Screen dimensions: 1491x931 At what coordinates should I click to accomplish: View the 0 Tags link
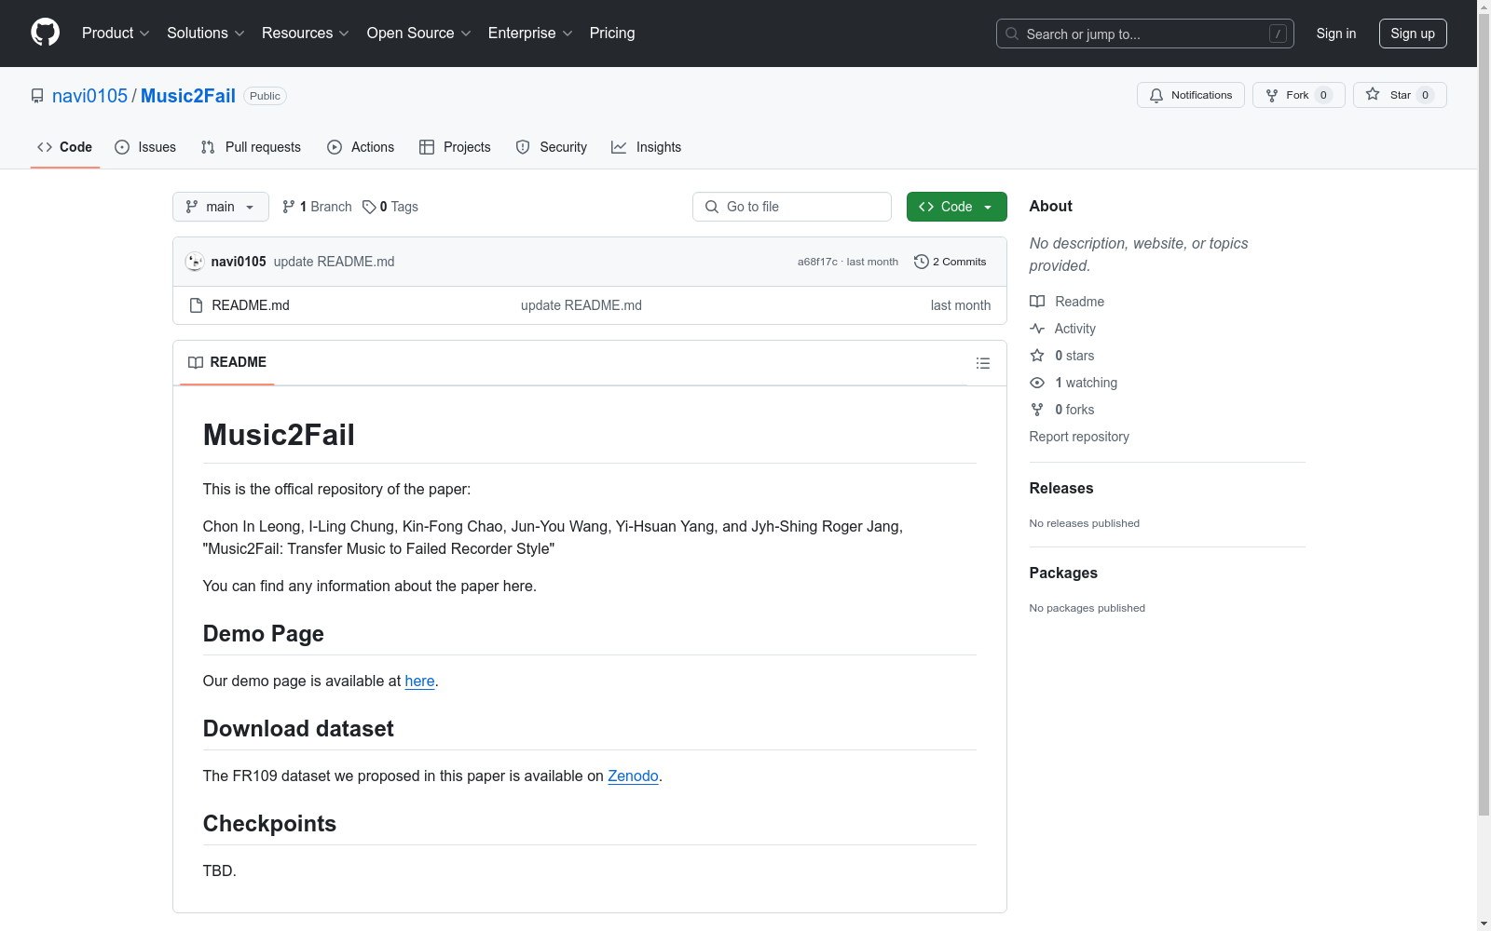pos(390,207)
